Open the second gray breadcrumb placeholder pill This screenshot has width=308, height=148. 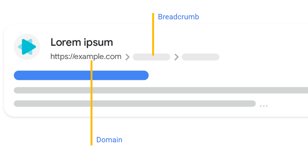pyautogui.click(x=201, y=57)
